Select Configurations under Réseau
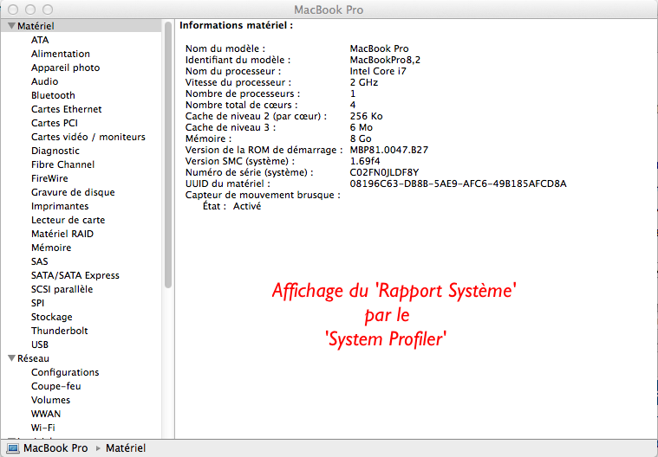658x457 pixels. (65, 372)
